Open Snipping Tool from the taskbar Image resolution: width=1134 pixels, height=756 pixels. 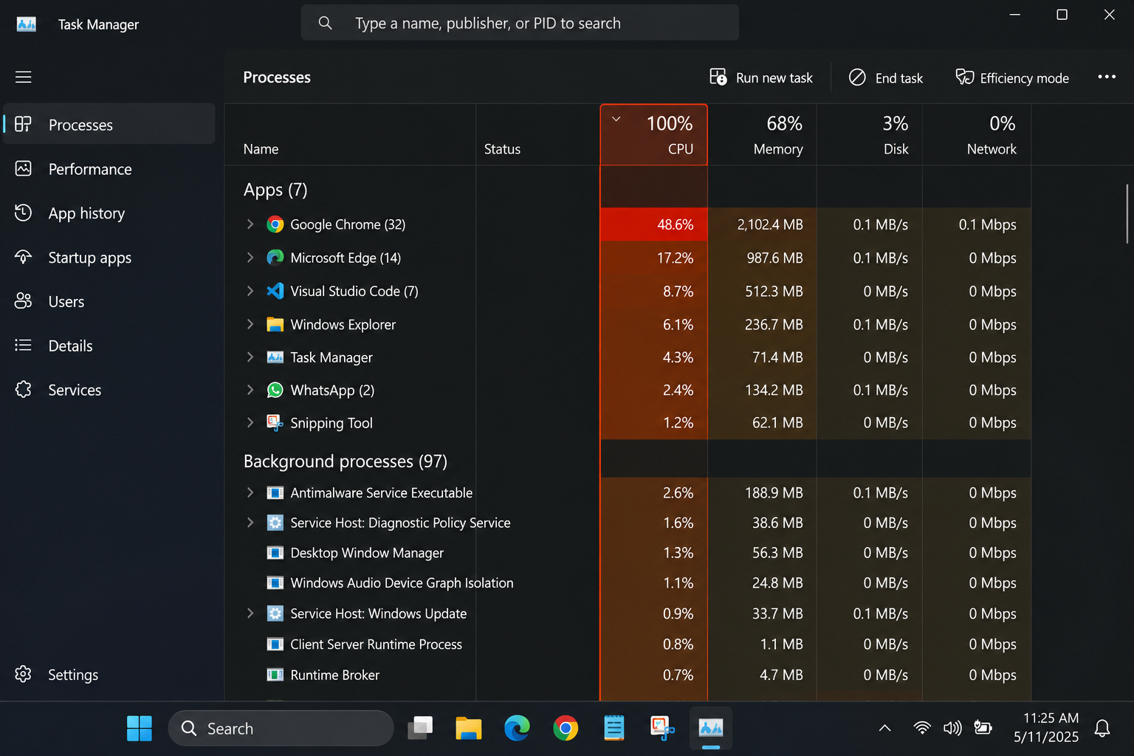(x=662, y=729)
